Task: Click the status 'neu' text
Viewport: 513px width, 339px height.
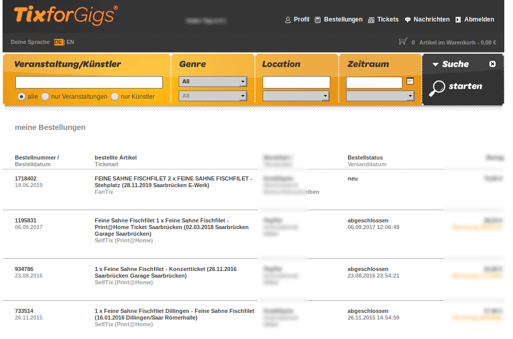Action: coord(352,178)
